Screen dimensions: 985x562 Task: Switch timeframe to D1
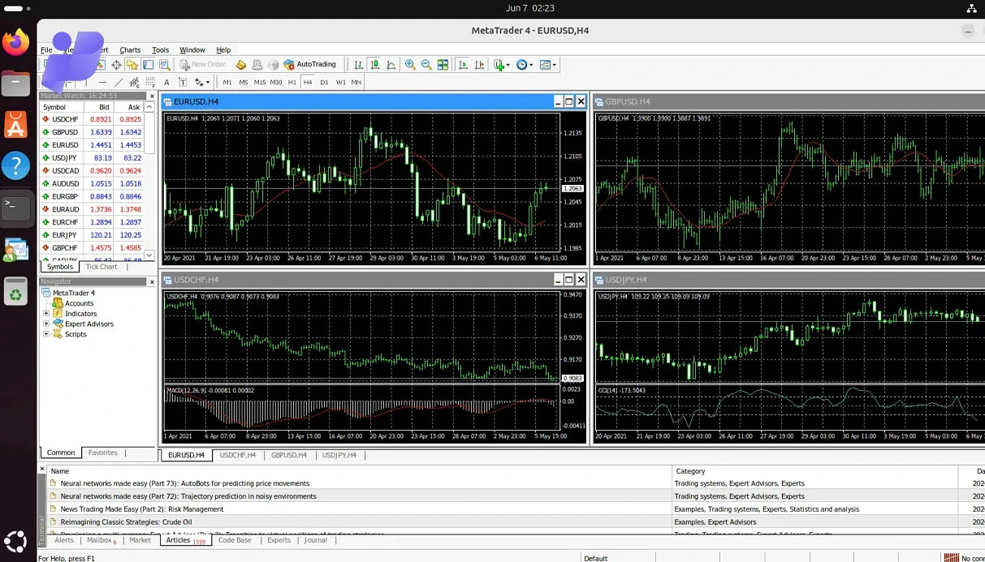[x=324, y=82]
